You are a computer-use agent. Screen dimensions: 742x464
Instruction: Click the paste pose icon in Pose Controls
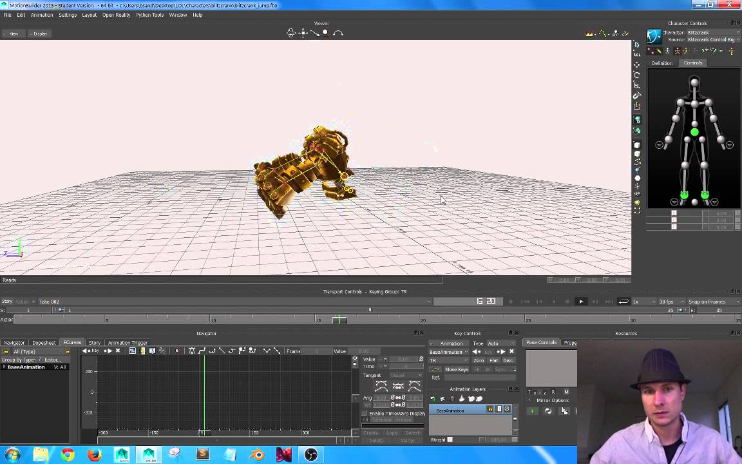click(x=564, y=411)
